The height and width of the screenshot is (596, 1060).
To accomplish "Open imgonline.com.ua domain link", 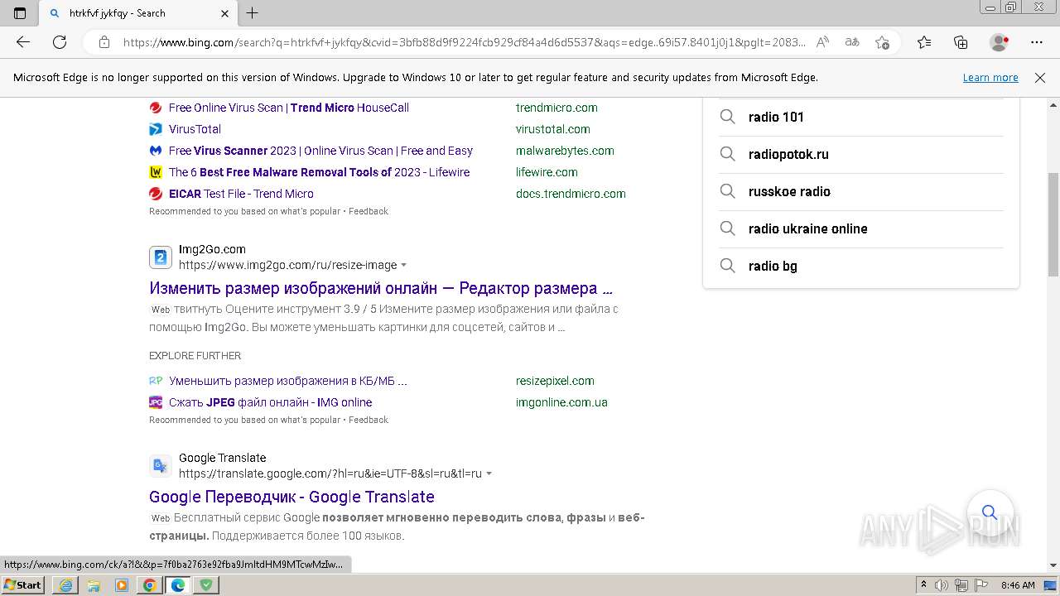I will coord(561,402).
